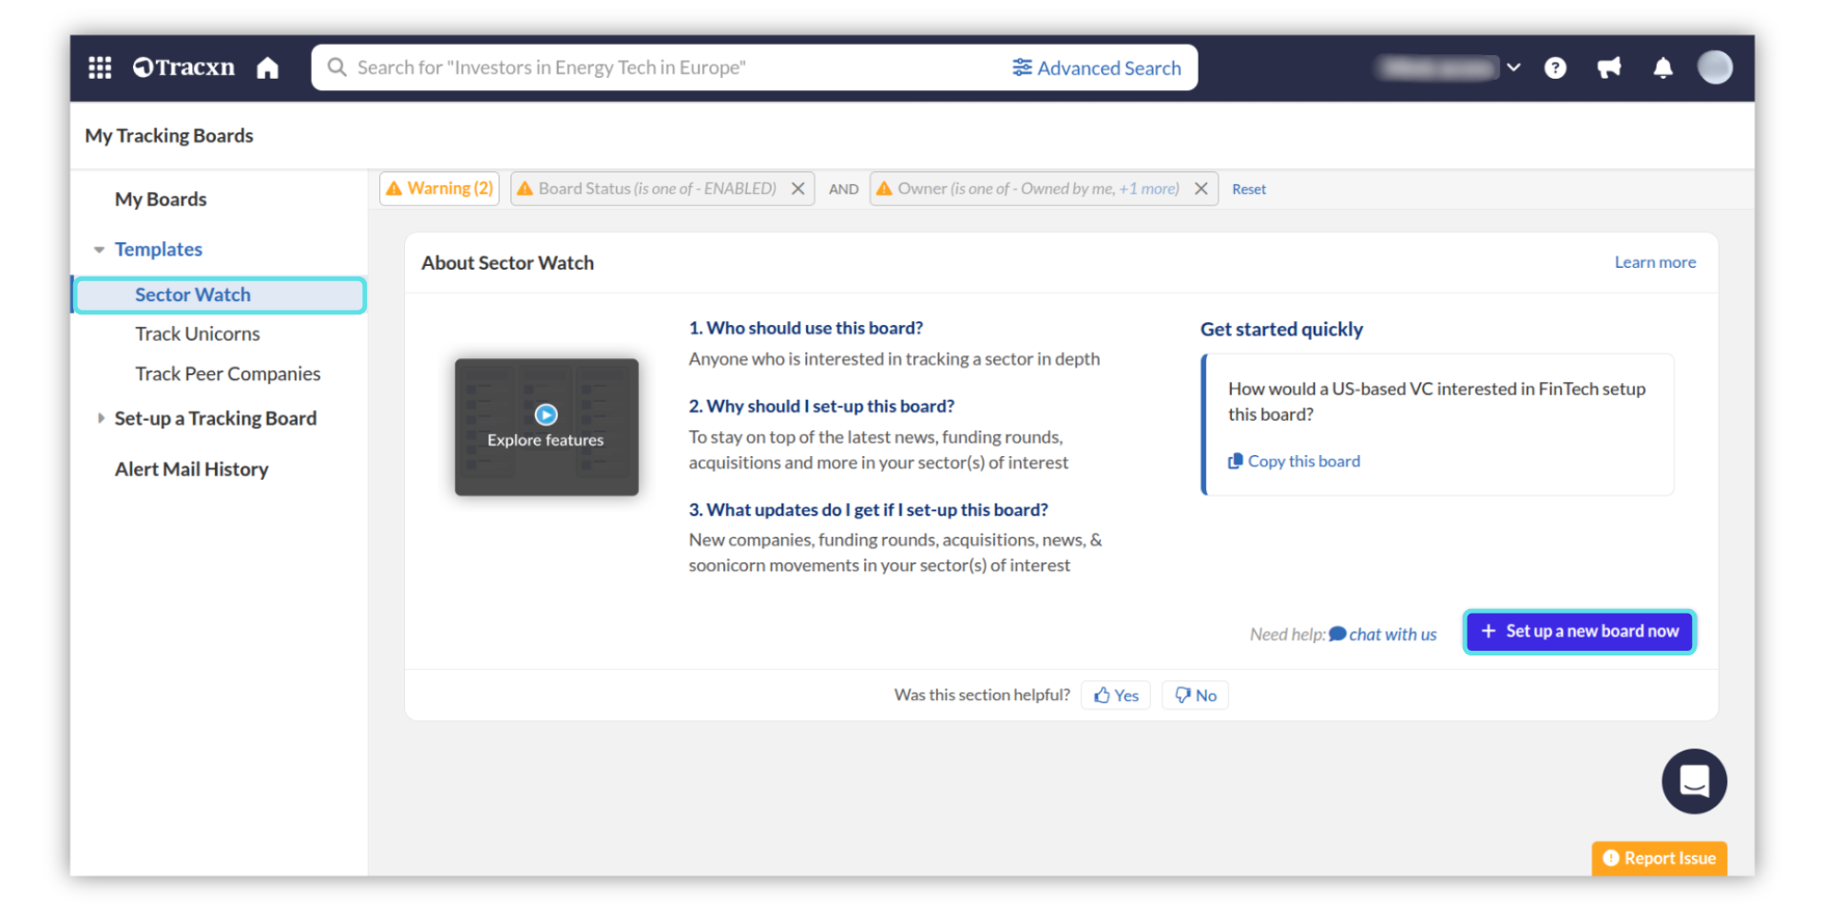
Task: Remove the Owner filter chip
Action: pyautogui.click(x=1201, y=188)
